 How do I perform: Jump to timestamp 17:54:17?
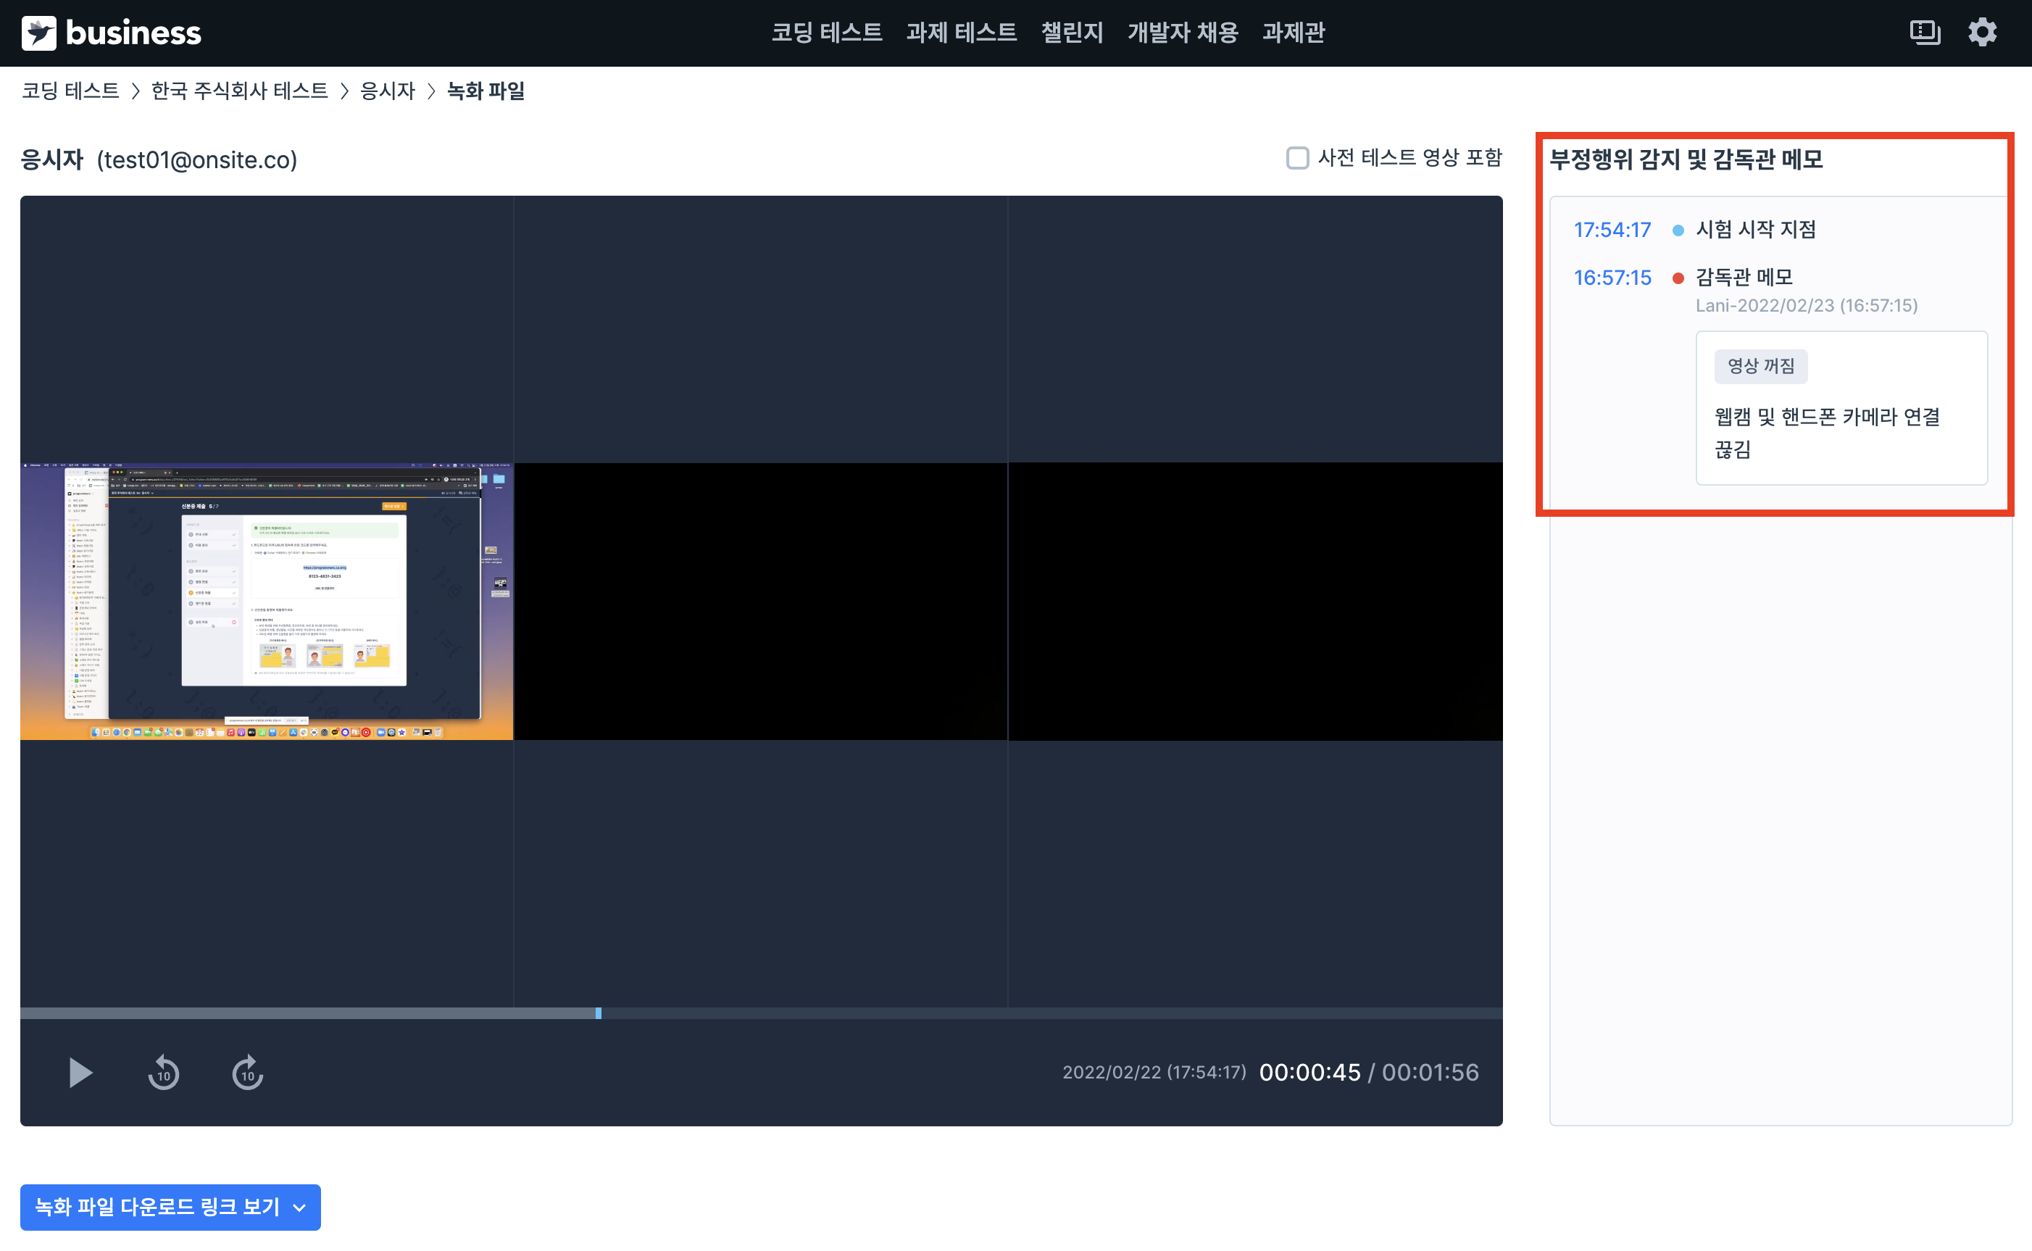[x=1611, y=230]
